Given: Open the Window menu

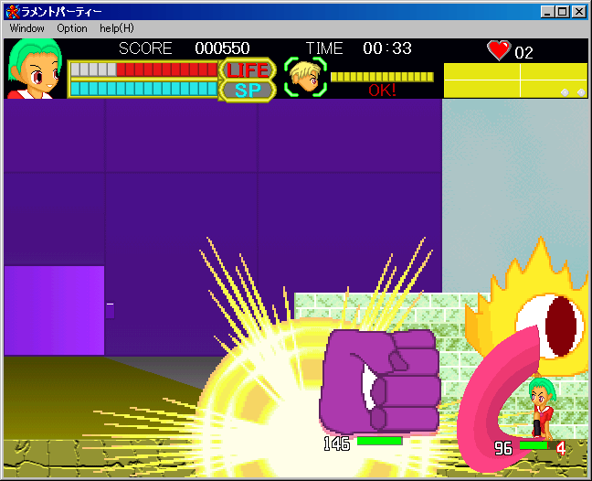Looking at the screenshot, I should [26, 28].
